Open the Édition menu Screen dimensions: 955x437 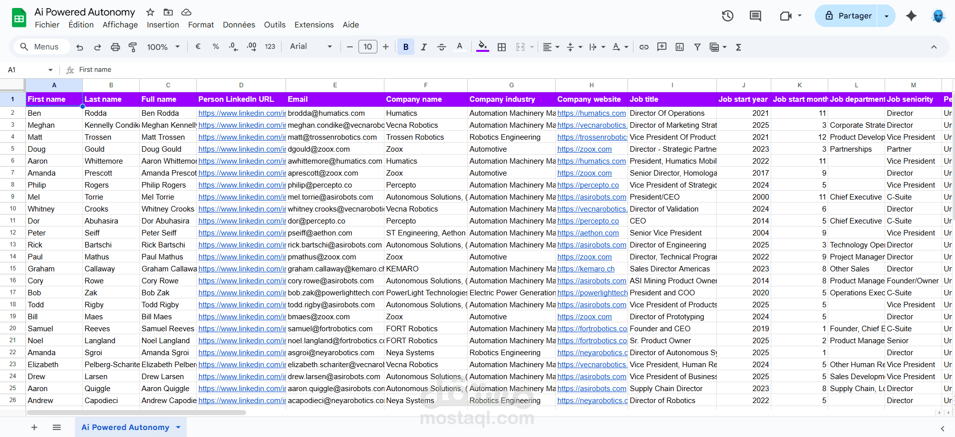click(x=81, y=24)
